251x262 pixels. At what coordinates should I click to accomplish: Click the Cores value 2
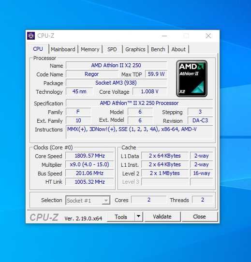coord(149,200)
